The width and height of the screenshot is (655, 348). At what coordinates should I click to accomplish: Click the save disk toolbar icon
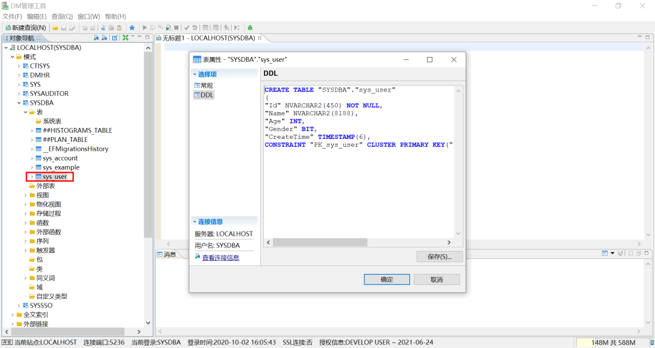tap(64, 27)
